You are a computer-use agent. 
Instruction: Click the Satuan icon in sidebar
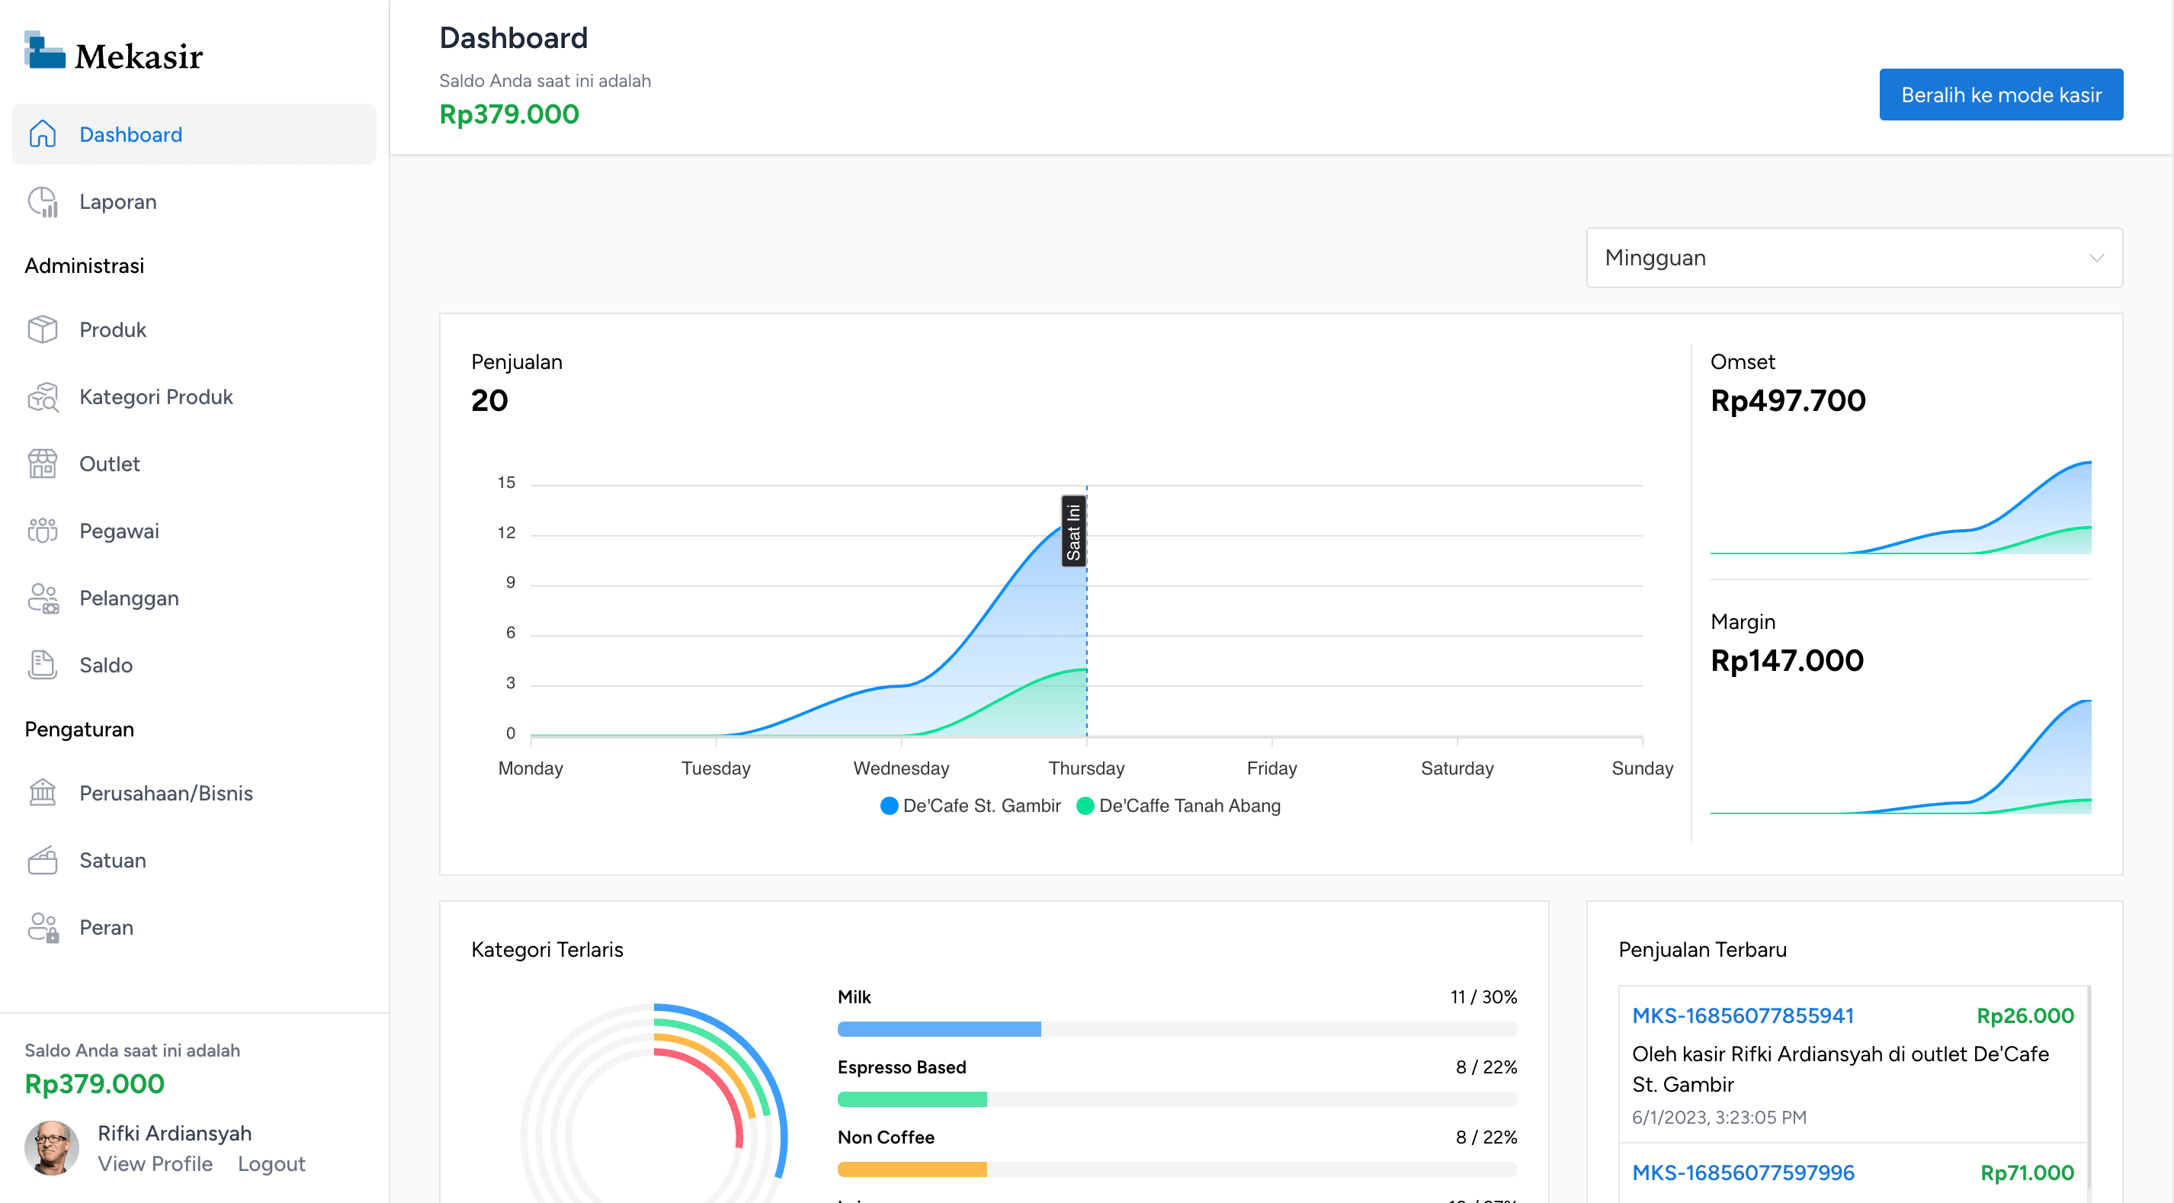tap(42, 860)
